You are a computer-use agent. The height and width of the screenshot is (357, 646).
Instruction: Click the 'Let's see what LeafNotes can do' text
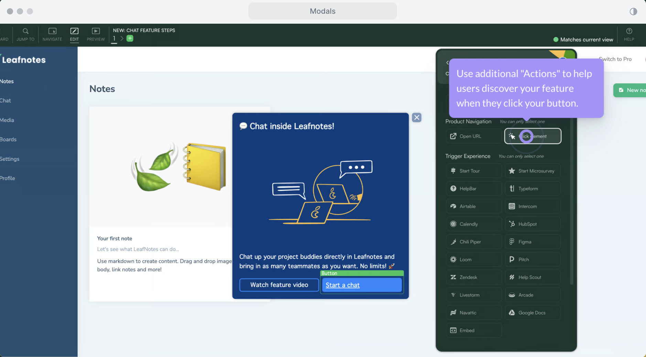tap(138, 249)
